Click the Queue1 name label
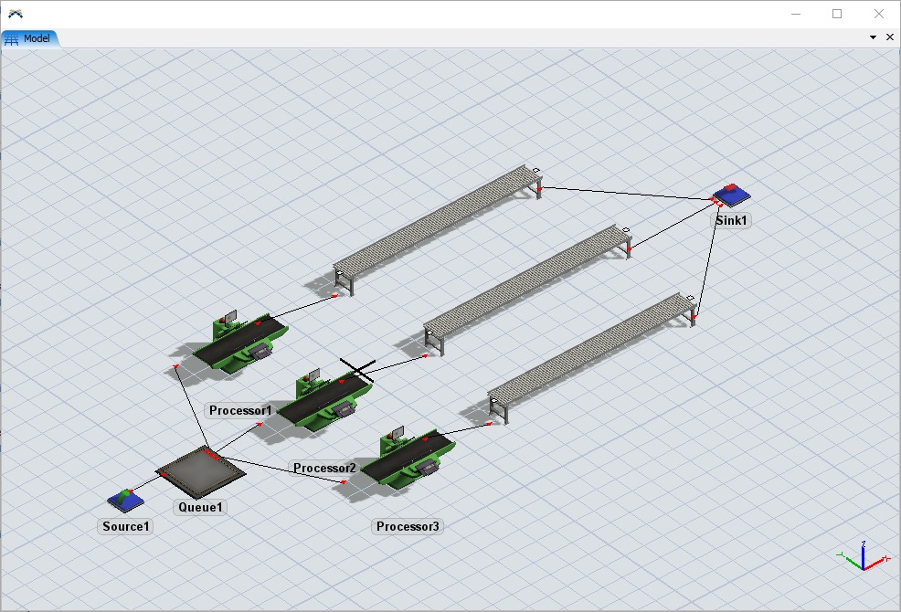 point(200,507)
